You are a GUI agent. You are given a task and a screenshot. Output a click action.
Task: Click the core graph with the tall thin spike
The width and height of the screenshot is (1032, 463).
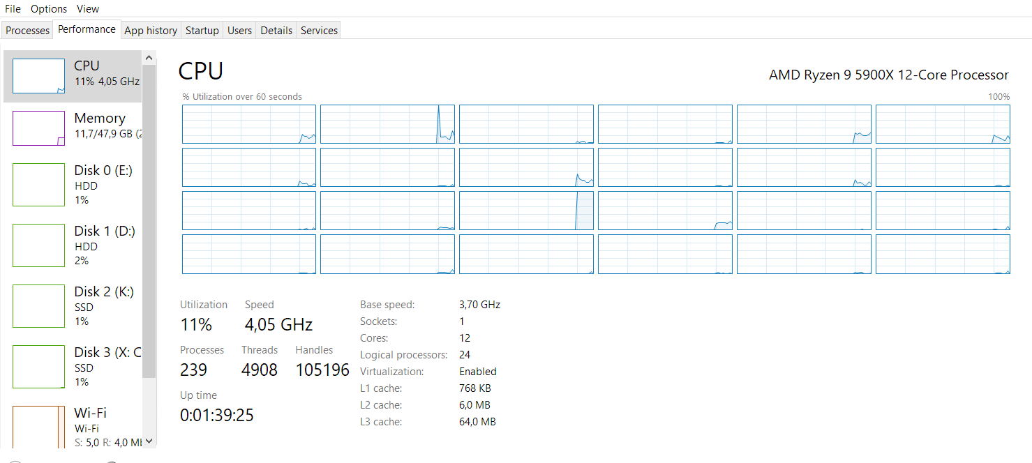(x=387, y=124)
